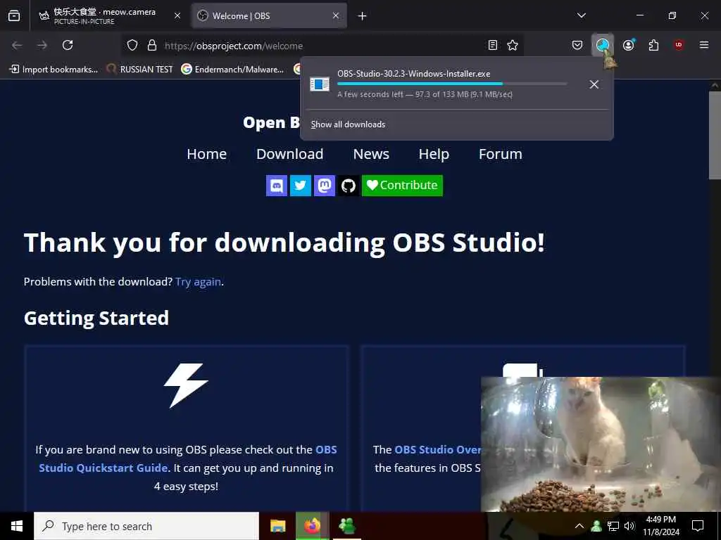The image size is (721, 540).
Task: Save page to Pocket
Action: (577, 45)
